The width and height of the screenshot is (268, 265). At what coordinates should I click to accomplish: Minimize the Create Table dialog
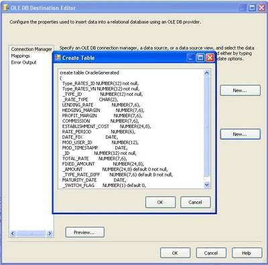pos(191,58)
